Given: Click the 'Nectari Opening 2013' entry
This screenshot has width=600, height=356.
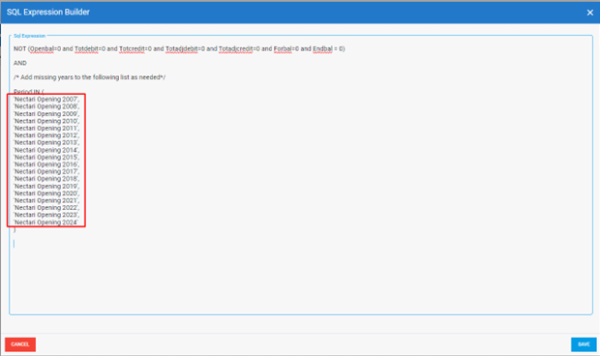Looking at the screenshot, I should (46, 142).
